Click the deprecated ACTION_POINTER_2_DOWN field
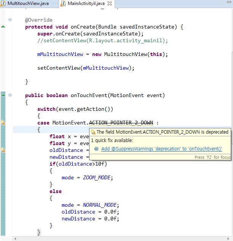This screenshot has width=233, height=241. coord(121,123)
